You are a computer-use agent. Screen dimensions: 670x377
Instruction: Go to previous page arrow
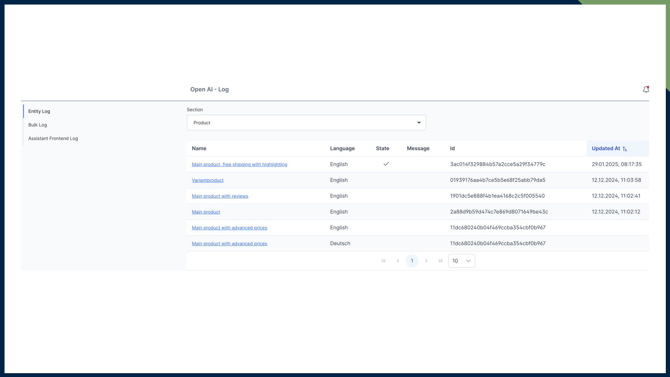[398, 261]
